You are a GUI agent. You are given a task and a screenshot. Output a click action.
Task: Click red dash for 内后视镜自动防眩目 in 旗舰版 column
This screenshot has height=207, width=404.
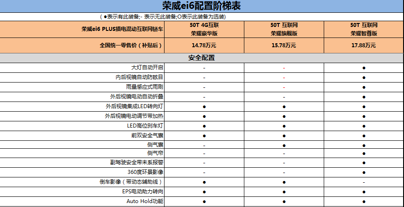(x=284, y=78)
